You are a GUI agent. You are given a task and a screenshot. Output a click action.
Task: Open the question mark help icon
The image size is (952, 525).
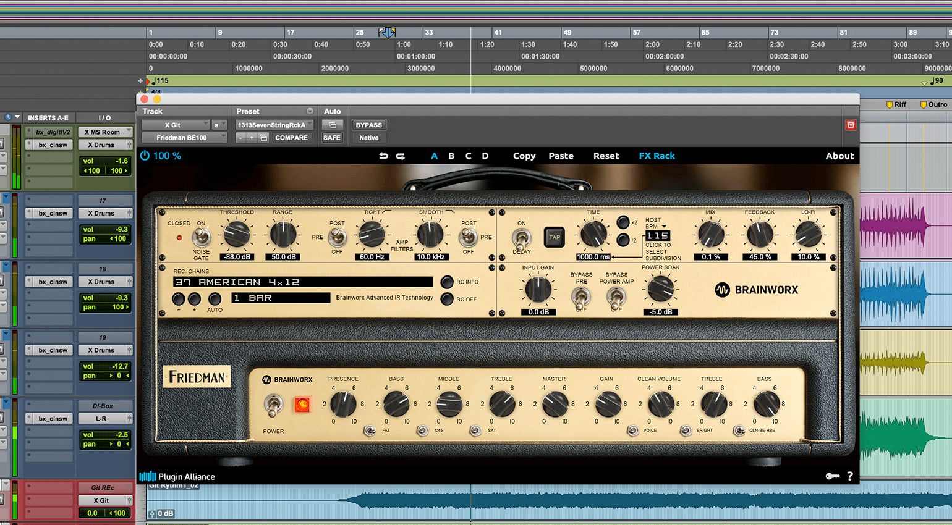pyautogui.click(x=850, y=476)
